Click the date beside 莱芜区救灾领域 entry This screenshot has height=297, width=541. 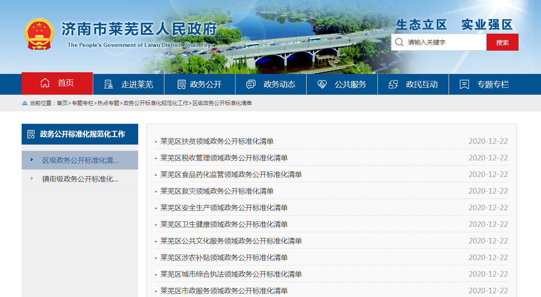(x=488, y=191)
